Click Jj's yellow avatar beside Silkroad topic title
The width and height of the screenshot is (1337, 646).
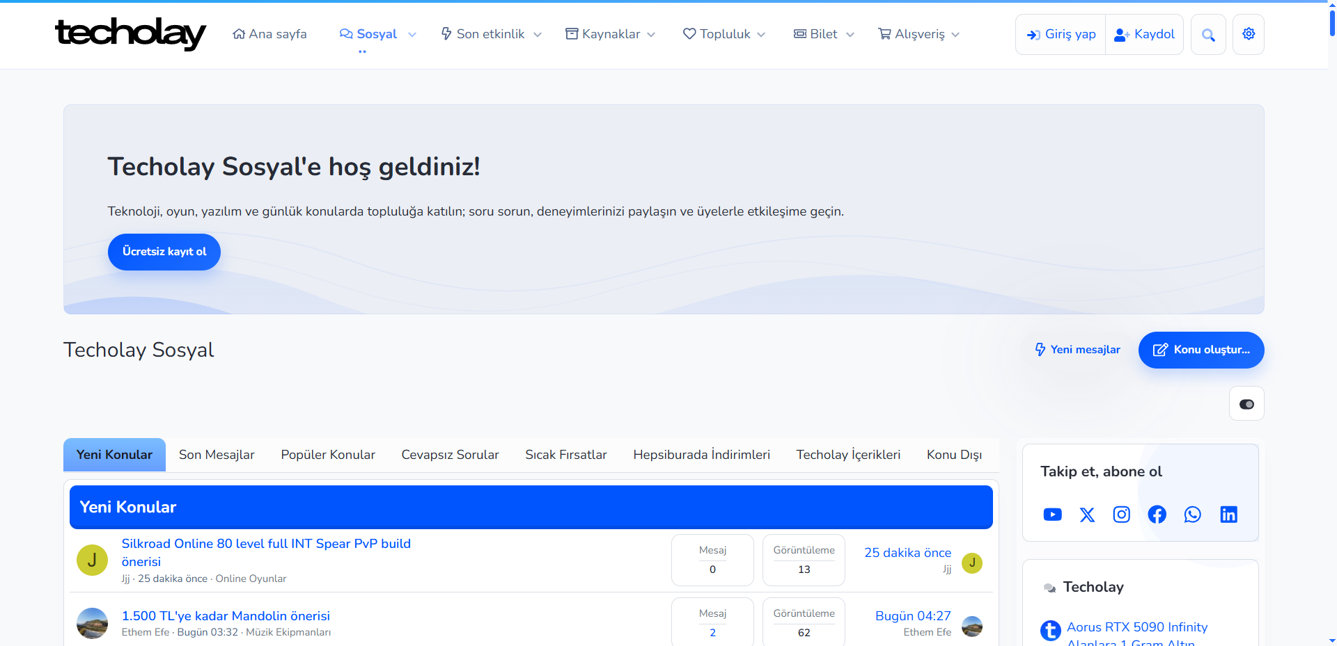92,560
